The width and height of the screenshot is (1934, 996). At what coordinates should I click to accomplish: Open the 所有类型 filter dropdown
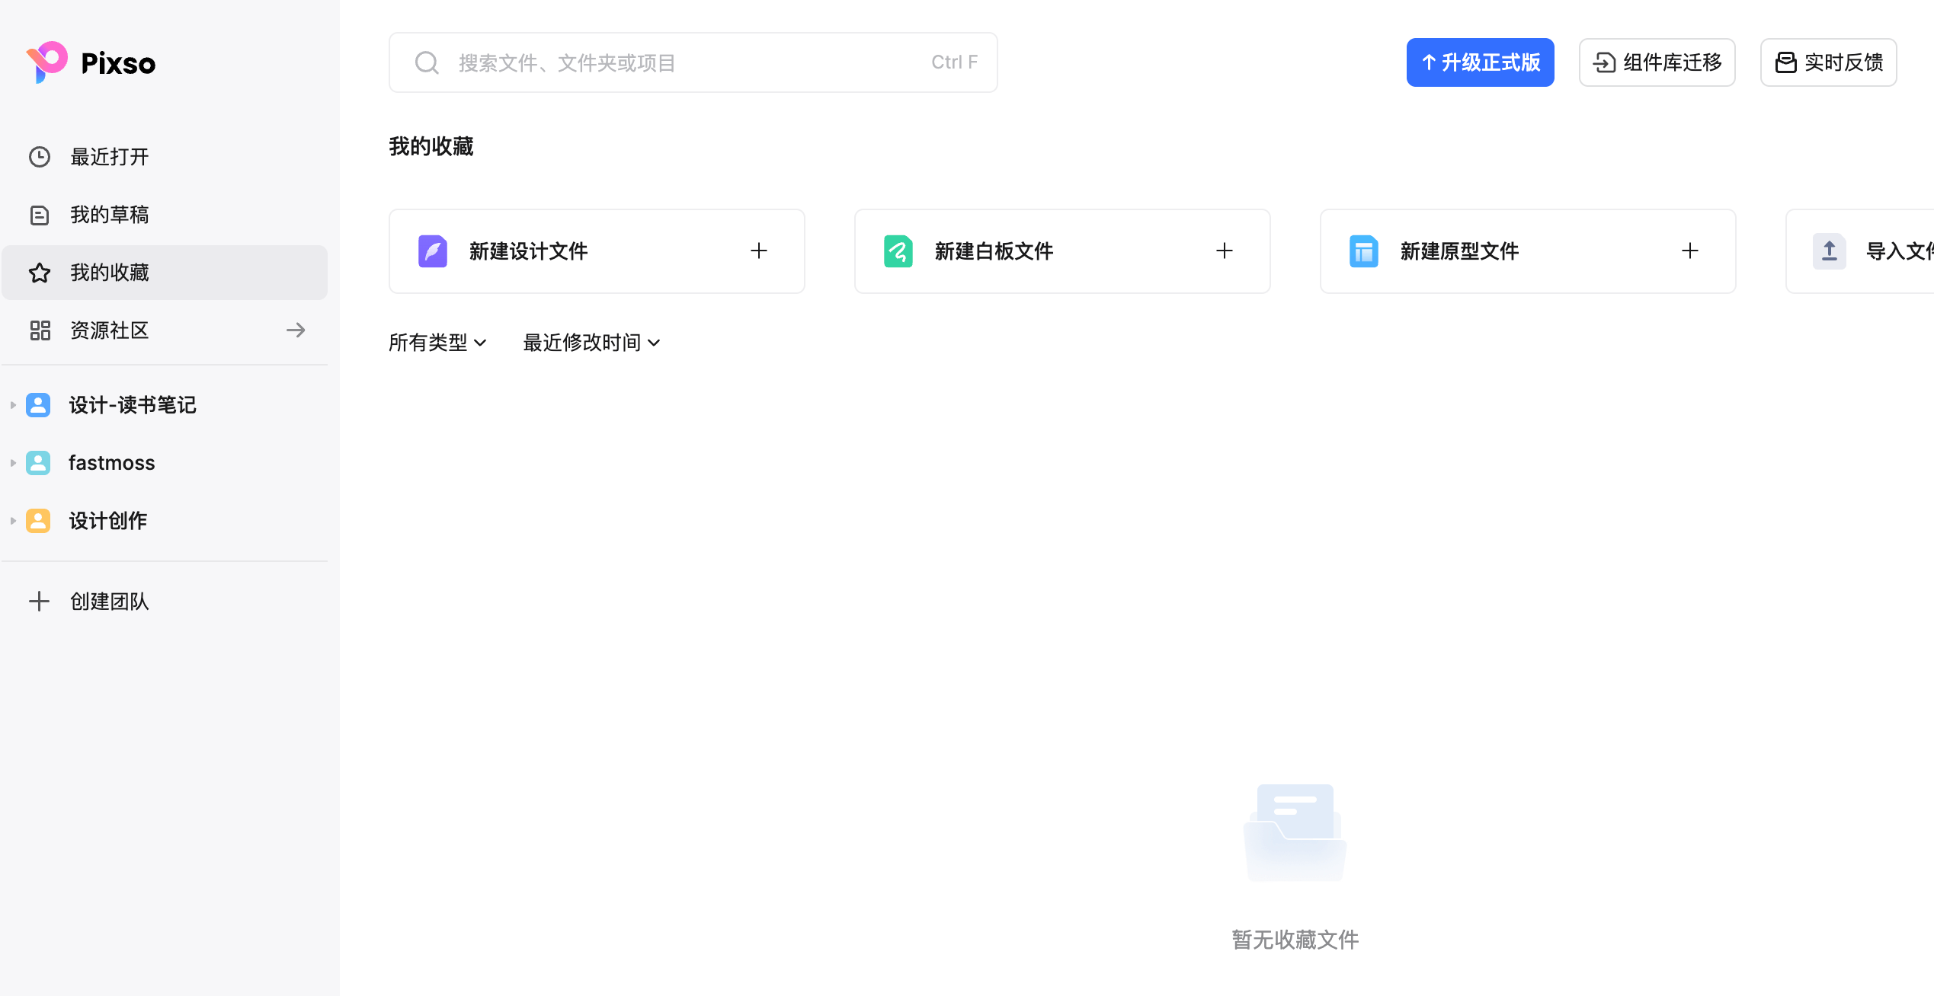click(437, 342)
